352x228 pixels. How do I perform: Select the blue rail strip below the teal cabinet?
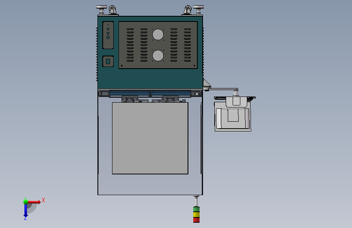(x=150, y=93)
